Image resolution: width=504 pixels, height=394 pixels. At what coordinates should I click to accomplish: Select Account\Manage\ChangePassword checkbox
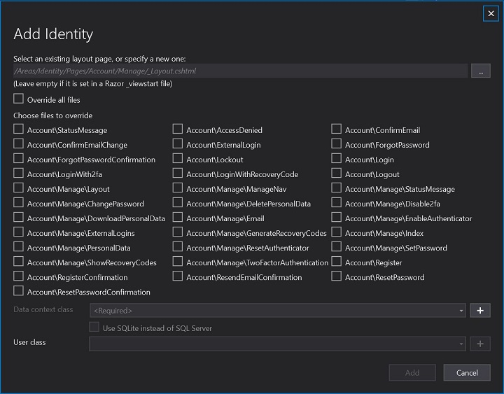click(x=19, y=202)
